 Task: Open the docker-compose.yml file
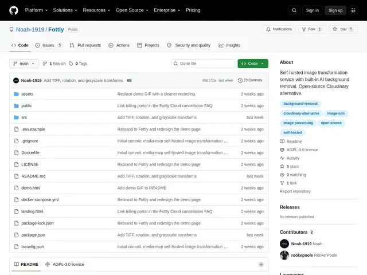tap(40, 200)
